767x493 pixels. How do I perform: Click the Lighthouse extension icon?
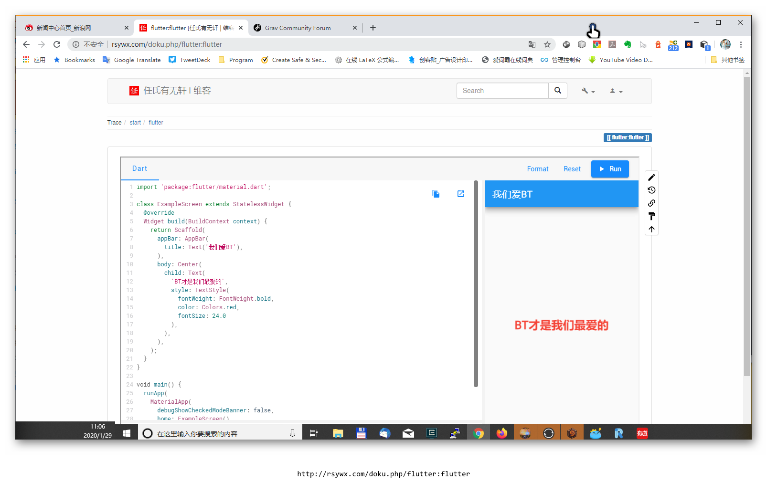[x=658, y=44]
